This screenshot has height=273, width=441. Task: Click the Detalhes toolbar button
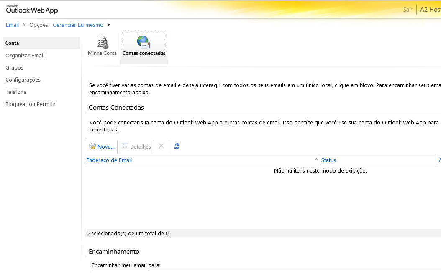tap(136, 147)
